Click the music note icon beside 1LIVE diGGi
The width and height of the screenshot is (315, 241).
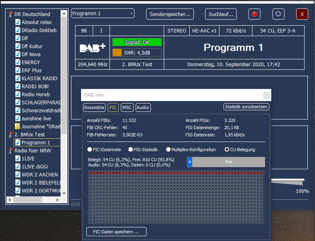pos(18,167)
